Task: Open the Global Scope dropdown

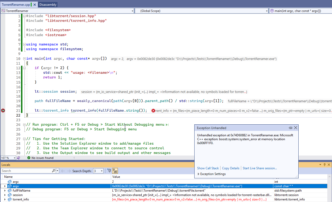Action: 266,11
